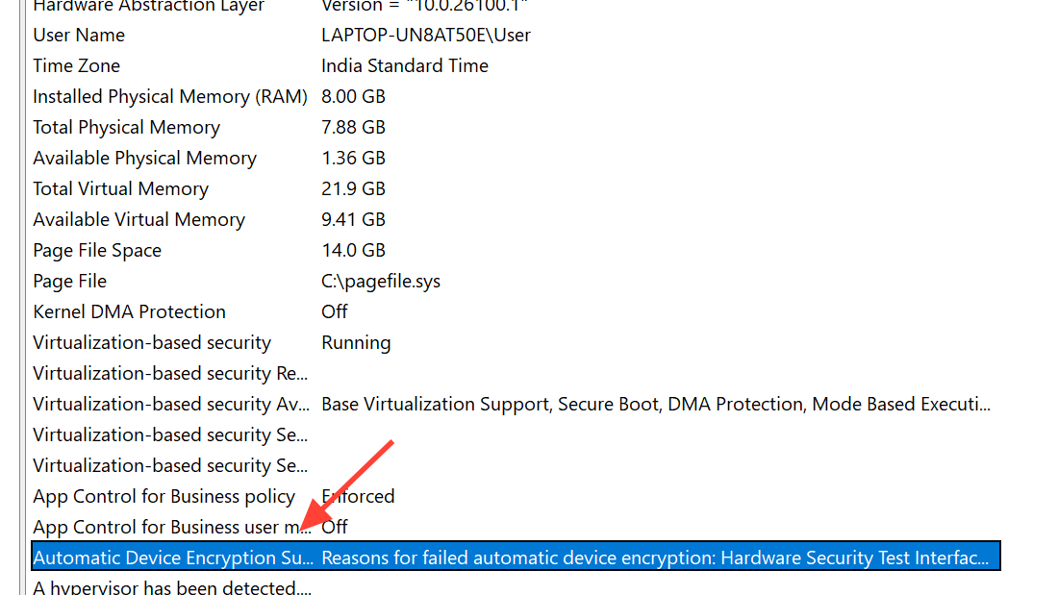Click the Virtualization-based security Running row
The image size is (1058, 595).
pos(152,343)
